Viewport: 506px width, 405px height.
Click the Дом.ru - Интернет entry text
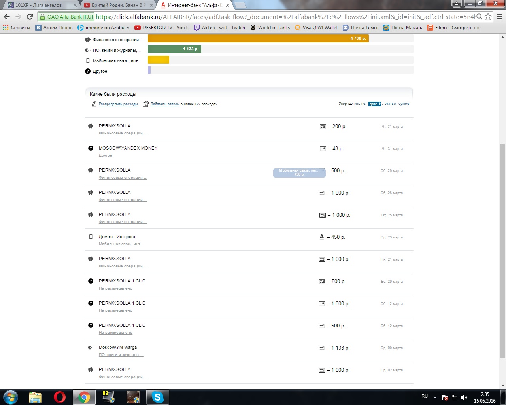[117, 237]
